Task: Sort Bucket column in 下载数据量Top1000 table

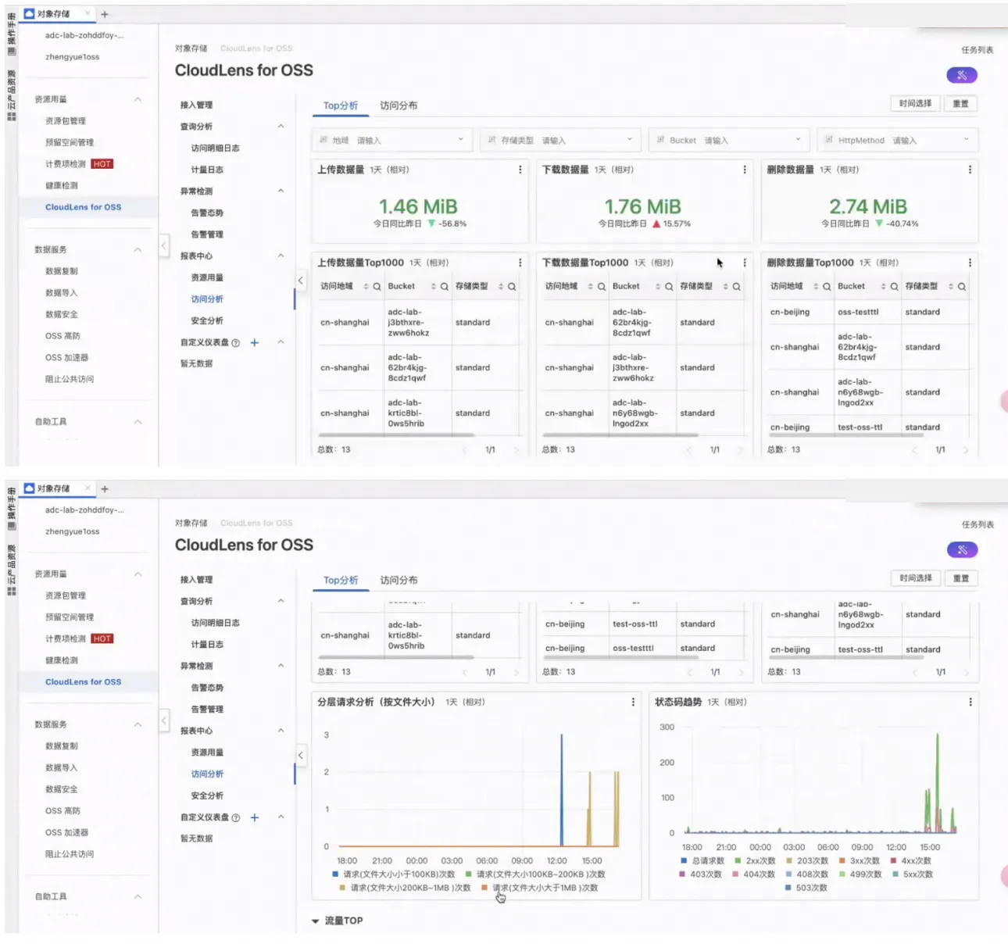Action: point(658,287)
